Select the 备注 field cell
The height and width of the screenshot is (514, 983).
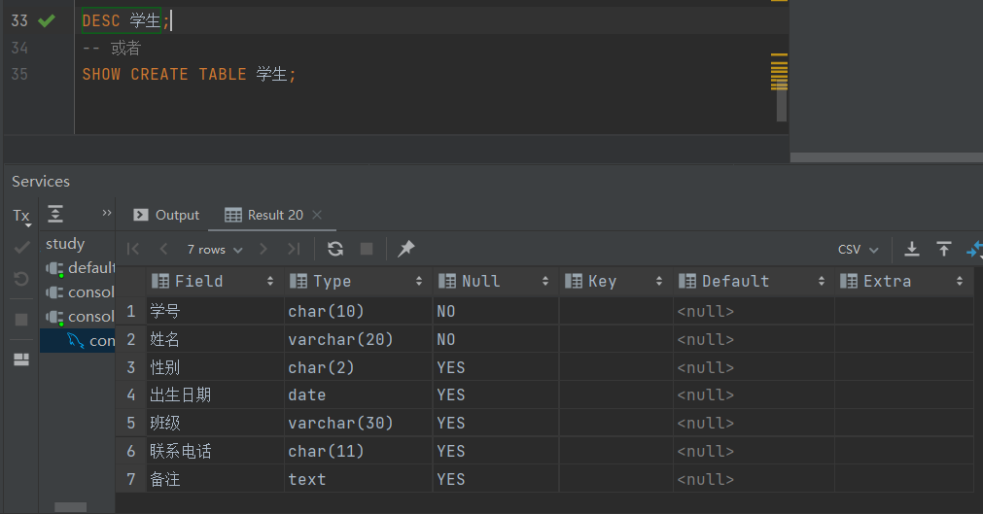coord(215,479)
